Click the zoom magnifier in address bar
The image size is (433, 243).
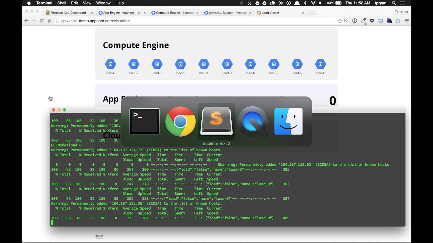[346, 21]
